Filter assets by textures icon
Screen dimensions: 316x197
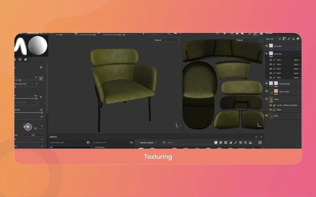pos(245,143)
